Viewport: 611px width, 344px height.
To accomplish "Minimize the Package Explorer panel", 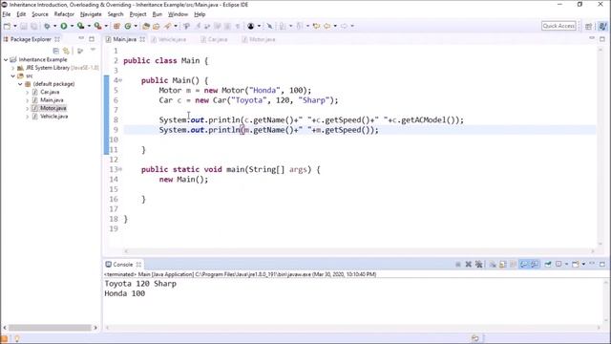I will click(x=81, y=38).
